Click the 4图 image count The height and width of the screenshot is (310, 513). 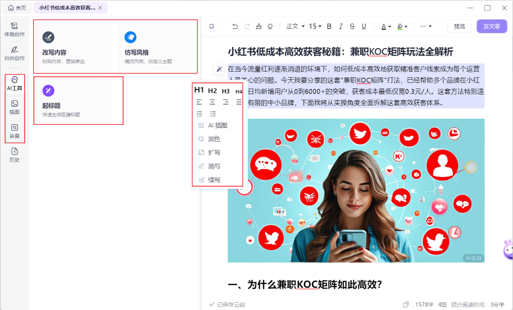click(442, 304)
